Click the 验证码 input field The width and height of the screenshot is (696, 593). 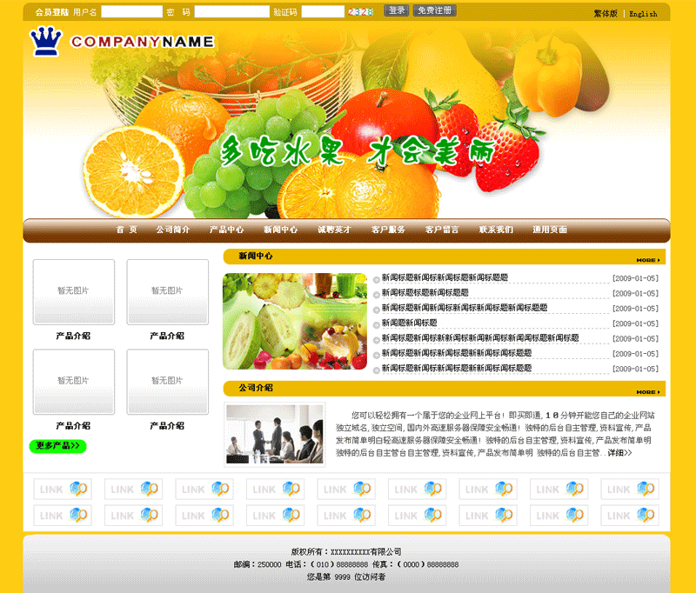(x=322, y=12)
